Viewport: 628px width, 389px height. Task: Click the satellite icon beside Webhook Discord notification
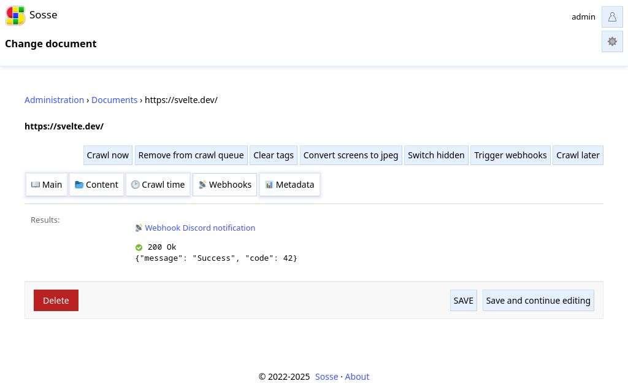pyautogui.click(x=139, y=228)
